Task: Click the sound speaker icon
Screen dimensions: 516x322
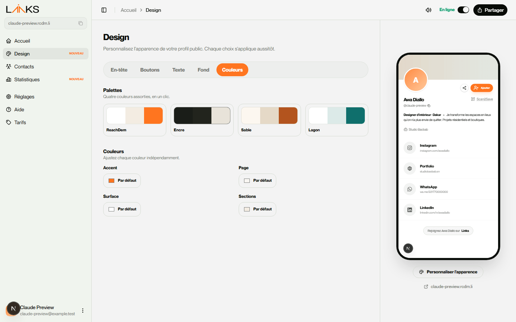Action: point(429,10)
